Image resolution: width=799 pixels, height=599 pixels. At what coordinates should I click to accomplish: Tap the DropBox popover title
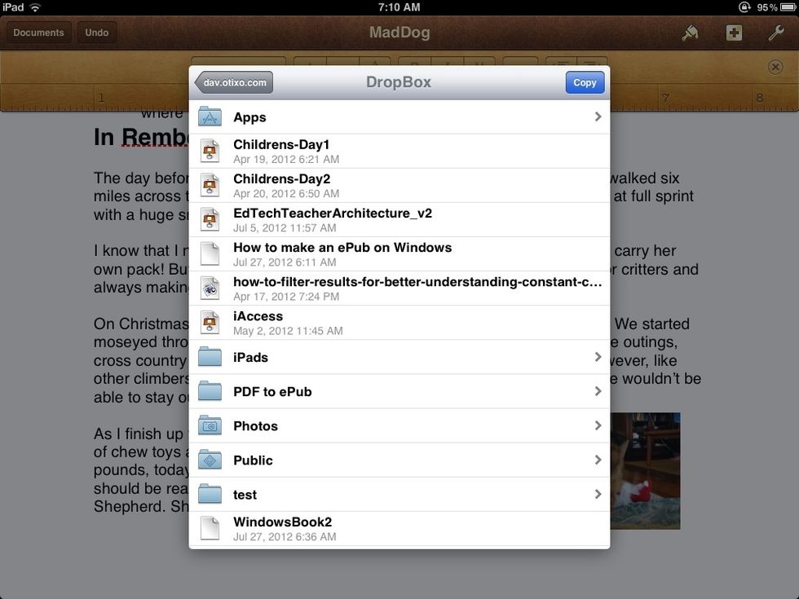click(399, 82)
